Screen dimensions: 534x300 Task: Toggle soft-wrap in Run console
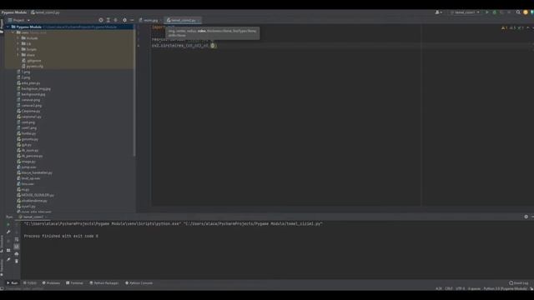17,239
